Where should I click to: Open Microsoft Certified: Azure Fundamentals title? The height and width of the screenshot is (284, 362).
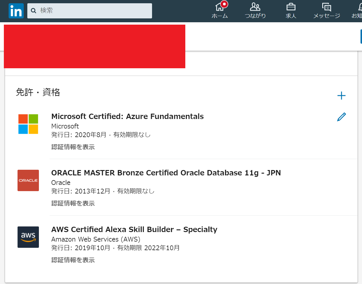[x=127, y=116]
